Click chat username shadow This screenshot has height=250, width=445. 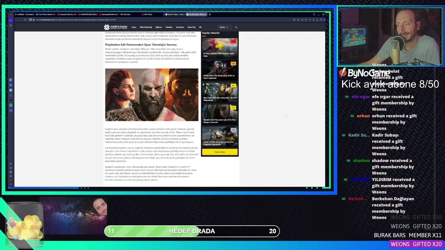pyautogui.click(x=361, y=161)
